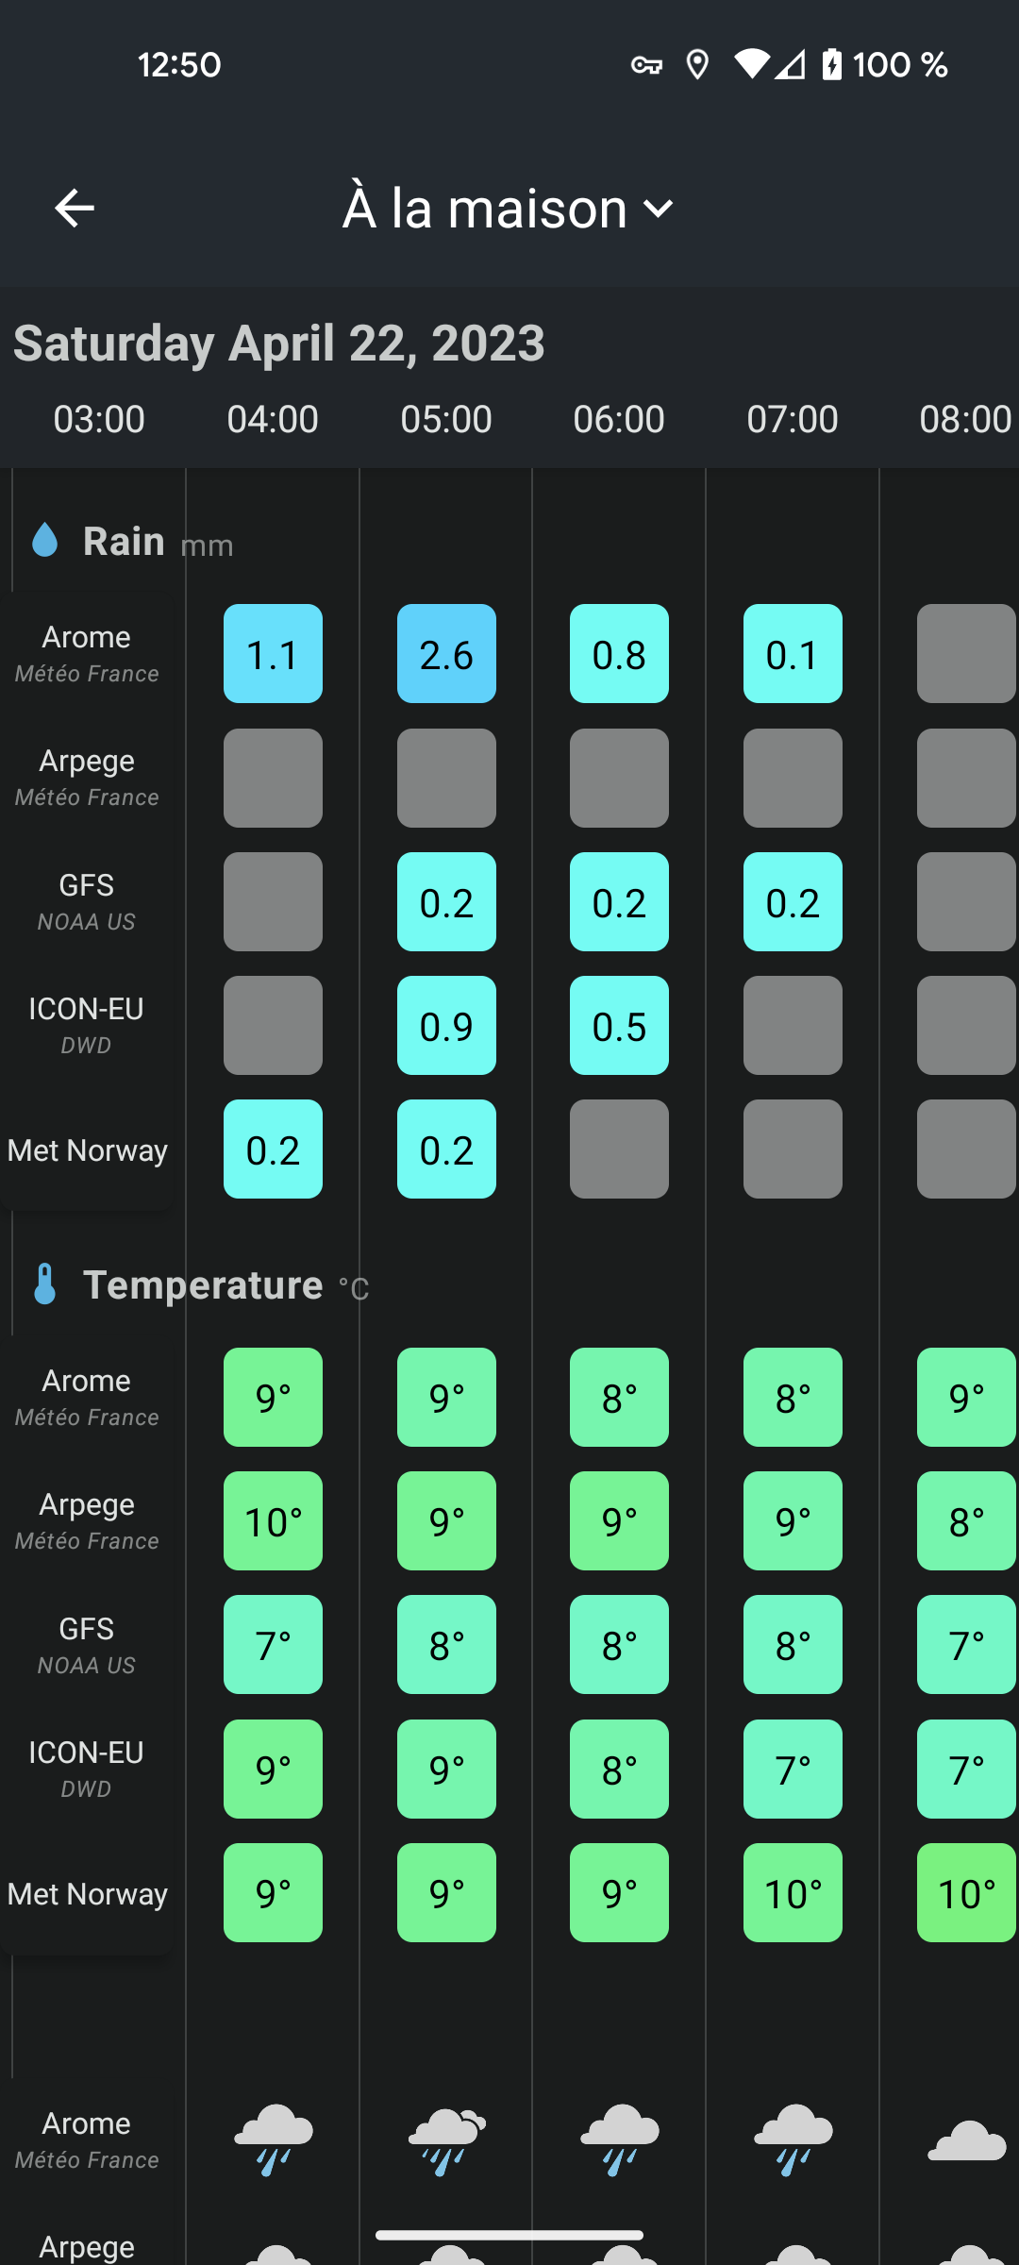Tap the Rain water drop icon
This screenshot has height=2265, width=1019.
tap(45, 541)
